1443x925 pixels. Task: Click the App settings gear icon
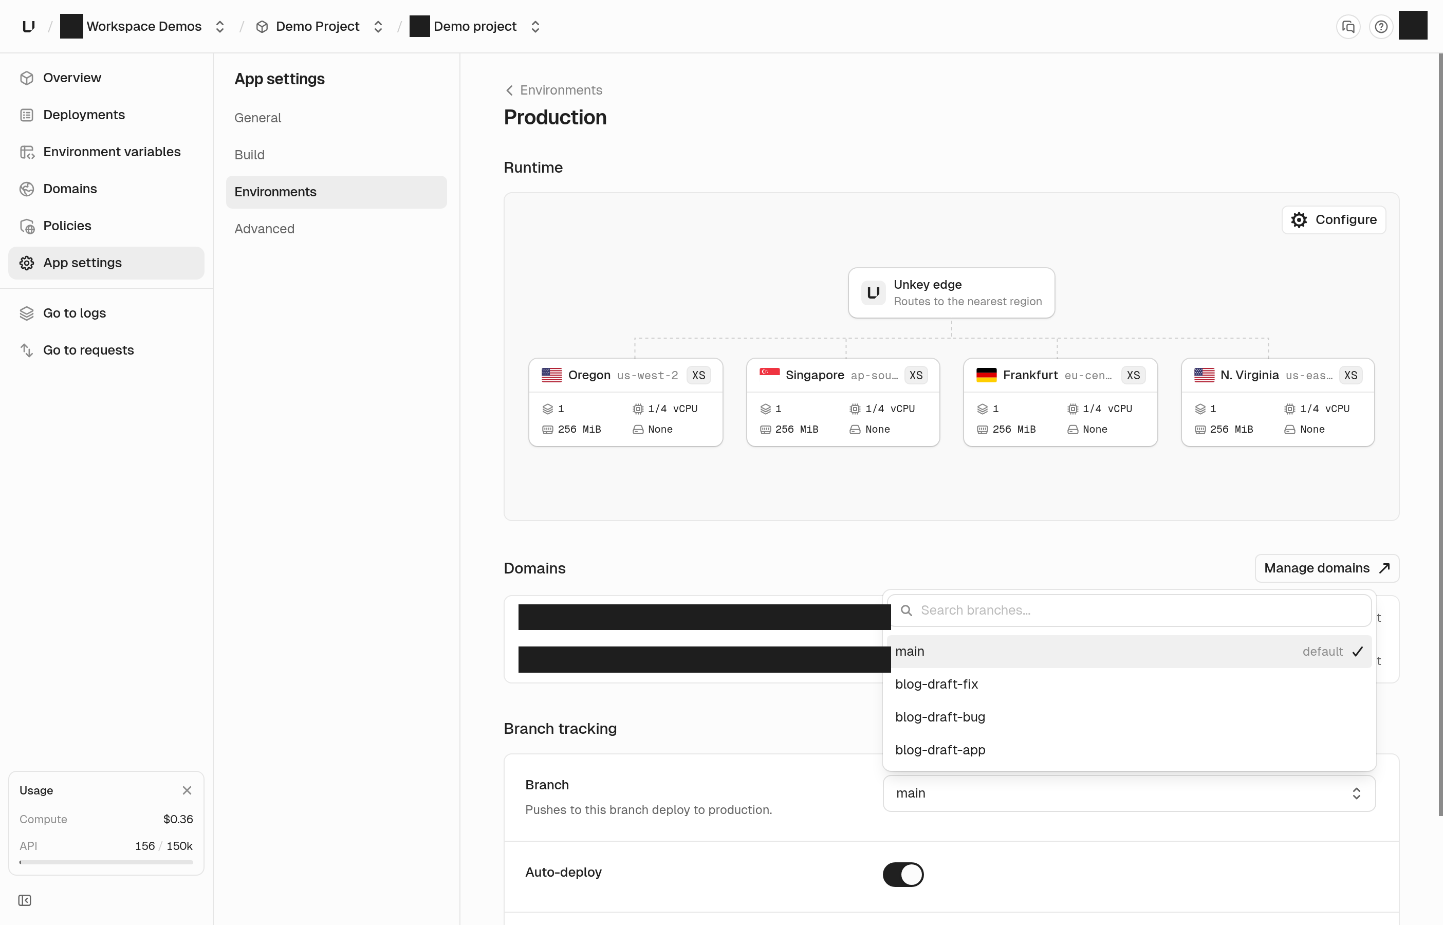26,263
